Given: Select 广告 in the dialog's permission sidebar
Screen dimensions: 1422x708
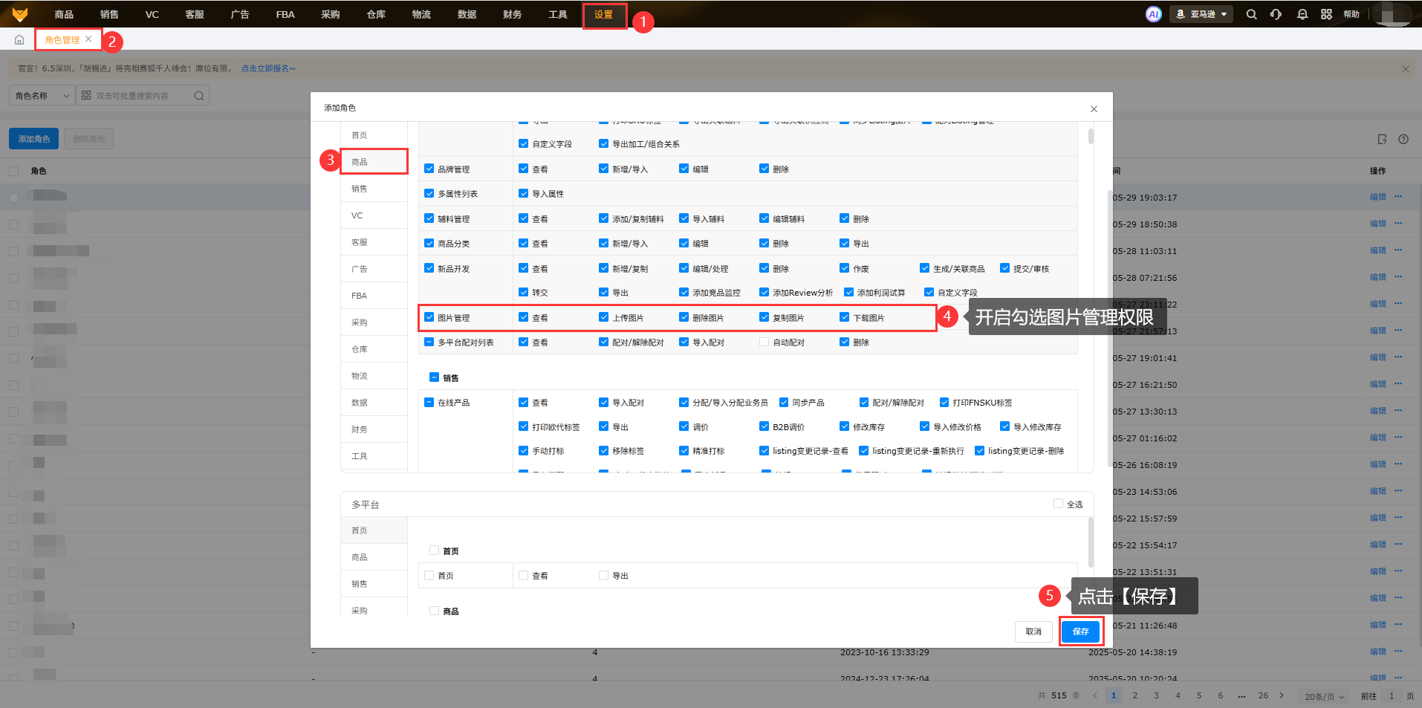Looking at the screenshot, I should click(x=374, y=269).
